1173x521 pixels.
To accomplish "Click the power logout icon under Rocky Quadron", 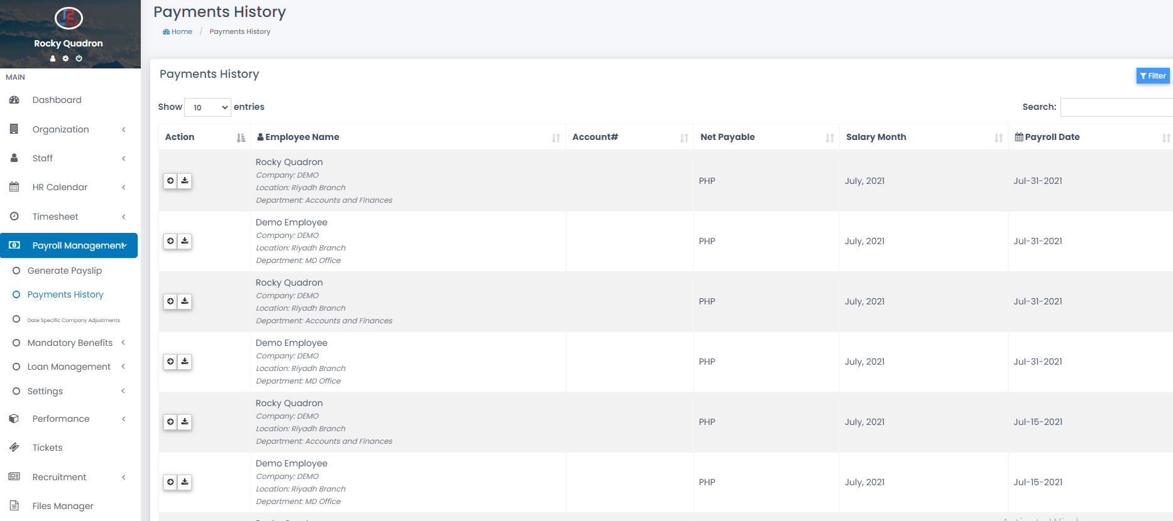I will (79, 58).
